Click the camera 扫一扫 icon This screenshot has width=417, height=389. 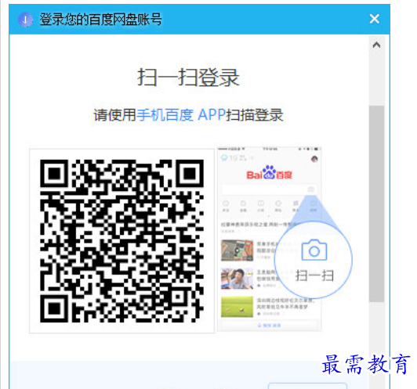(x=314, y=250)
